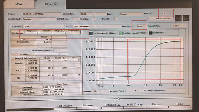Click the Cuvette Inner field
This screenshot has width=199, height=112.
(139, 26)
